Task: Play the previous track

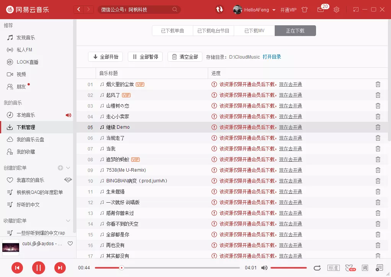Action: click(x=17, y=268)
